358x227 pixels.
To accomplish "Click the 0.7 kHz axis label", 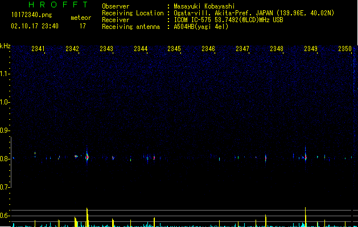I will point(5,187).
